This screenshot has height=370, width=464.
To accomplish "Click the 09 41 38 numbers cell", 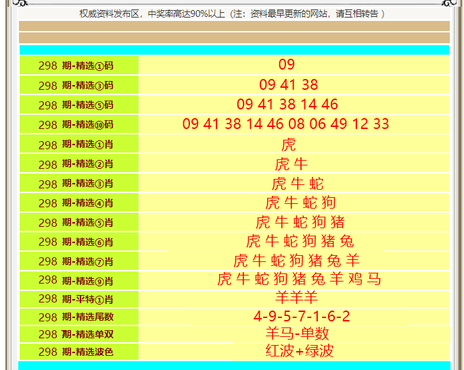I will tap(288, 85).
